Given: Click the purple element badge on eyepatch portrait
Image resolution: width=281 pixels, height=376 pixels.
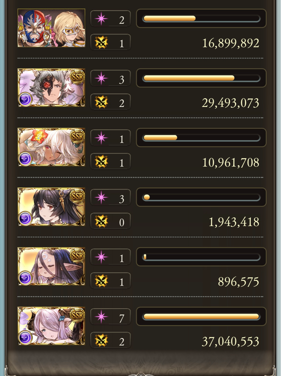Looking at the screenshot, I should point(25,100).
